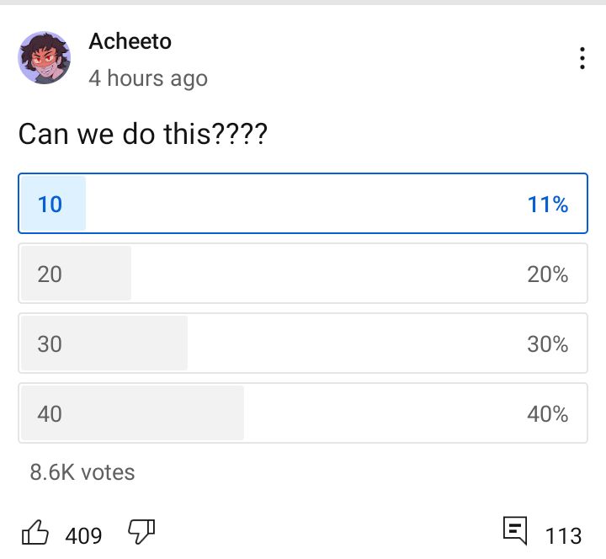The image size is (606, 559).
Task: Tap the 20% result label
Action: coord(548,274)
